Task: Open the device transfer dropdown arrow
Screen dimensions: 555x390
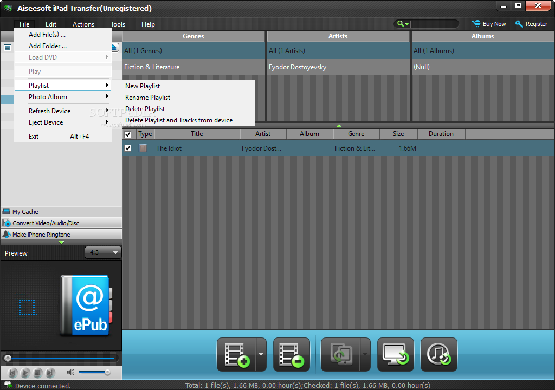Action: click(365, 355)
